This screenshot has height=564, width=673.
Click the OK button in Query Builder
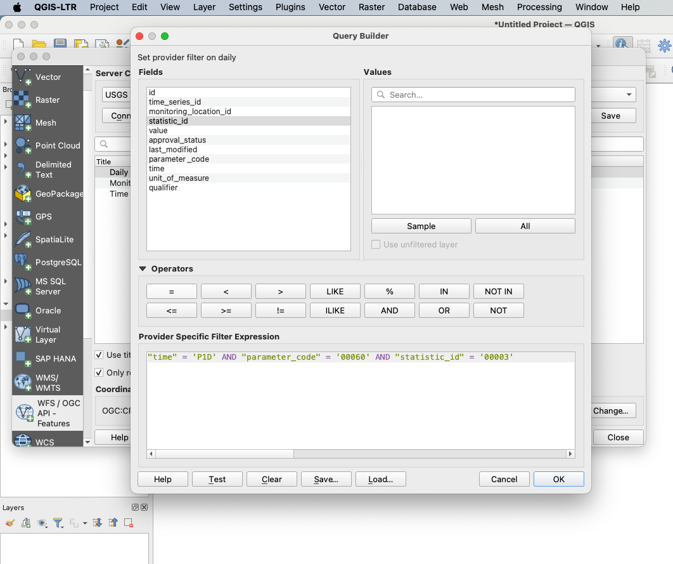coord(558,479)
